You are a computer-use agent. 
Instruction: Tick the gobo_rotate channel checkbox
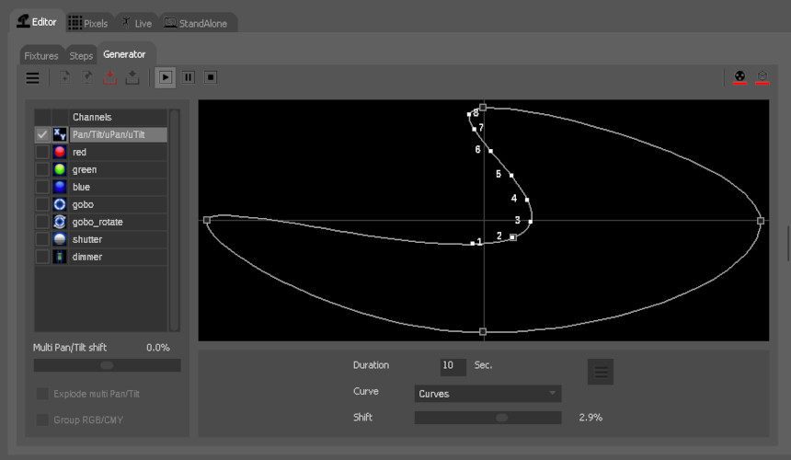point(42,223)
